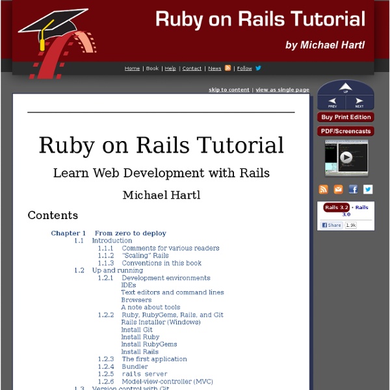This screenshot has height=390, width=390.
Task: Open section 1.2 Up and running
Action: 109,270
